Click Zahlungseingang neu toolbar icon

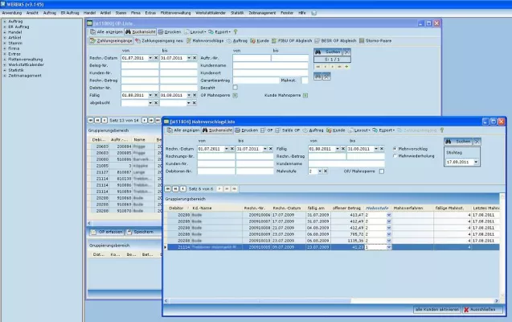(x=155, y=40)
